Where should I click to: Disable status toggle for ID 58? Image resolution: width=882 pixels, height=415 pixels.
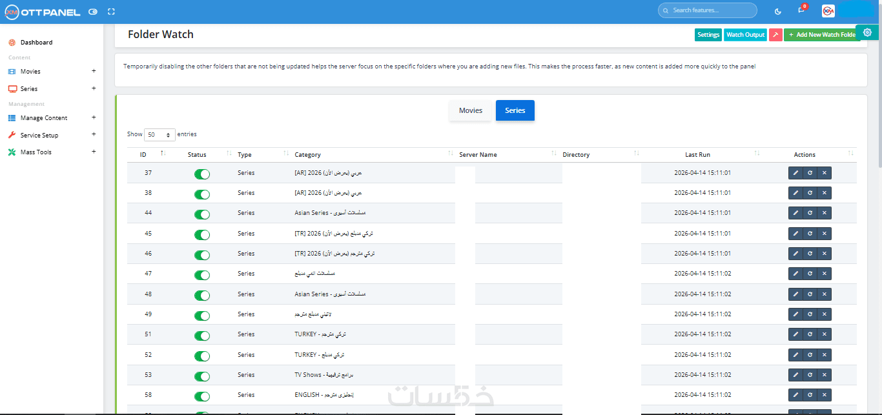pos(202,396)
